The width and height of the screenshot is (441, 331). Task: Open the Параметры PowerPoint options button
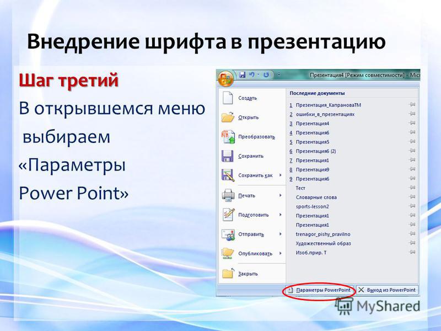[320, 290]
